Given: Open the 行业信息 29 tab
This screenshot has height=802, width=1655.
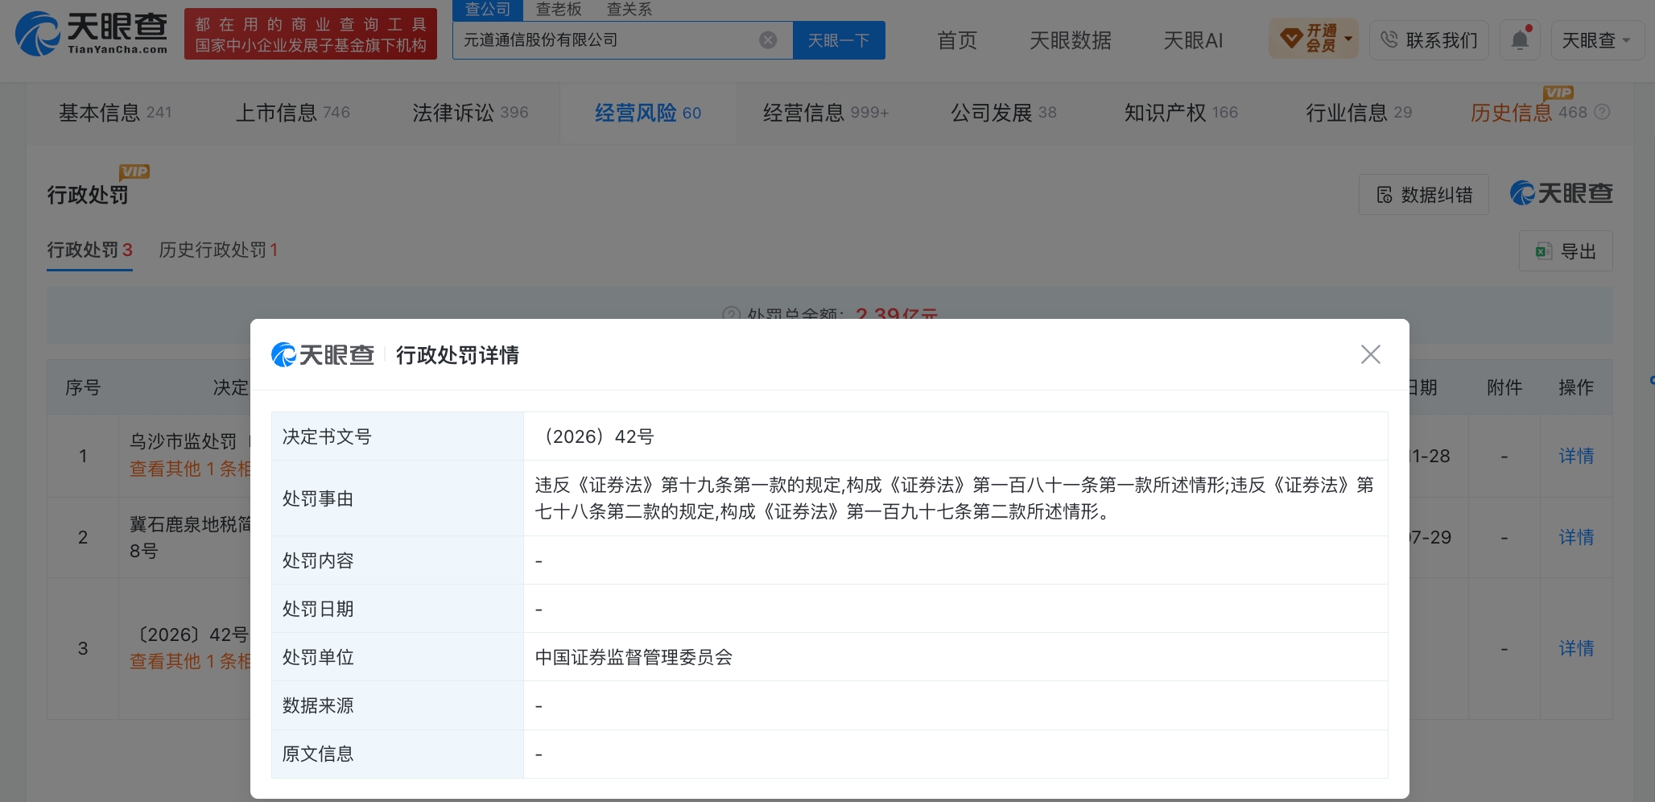Looking at the screenshot, I should coord(1359,113).
